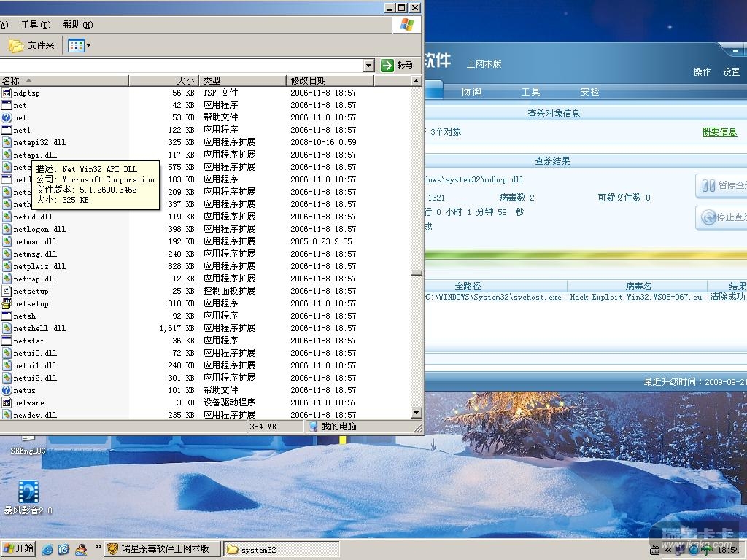Click the file list vertical scrollbar thumb
Viewport: 747px width, 560px height.
[x=417, y=273]
